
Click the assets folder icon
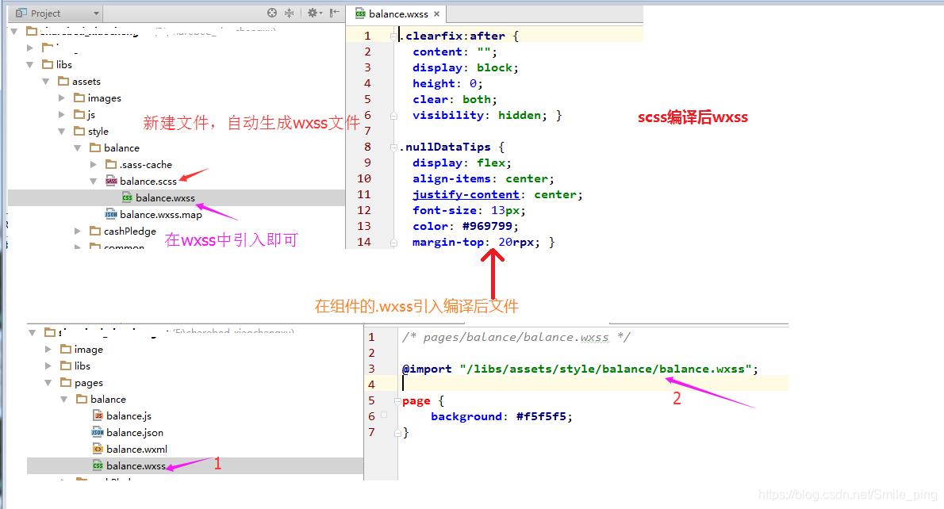click(x=63, y=81)
